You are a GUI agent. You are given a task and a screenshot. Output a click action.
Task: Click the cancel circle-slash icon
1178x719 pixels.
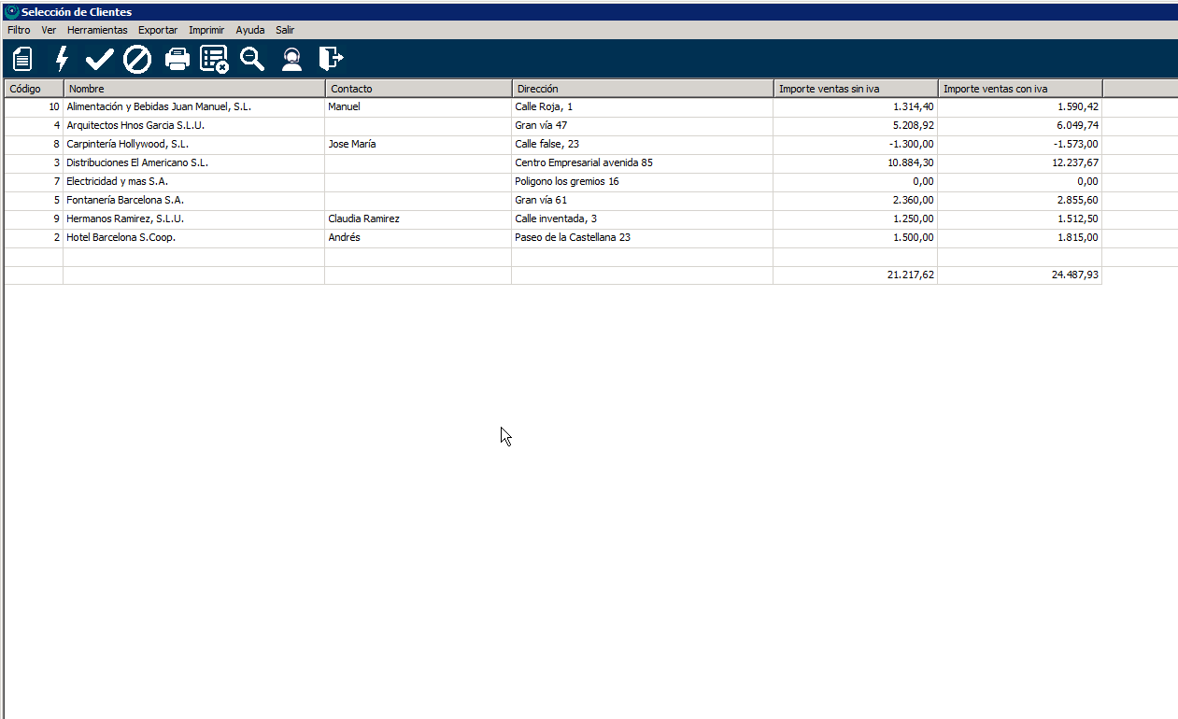(137, 59)
